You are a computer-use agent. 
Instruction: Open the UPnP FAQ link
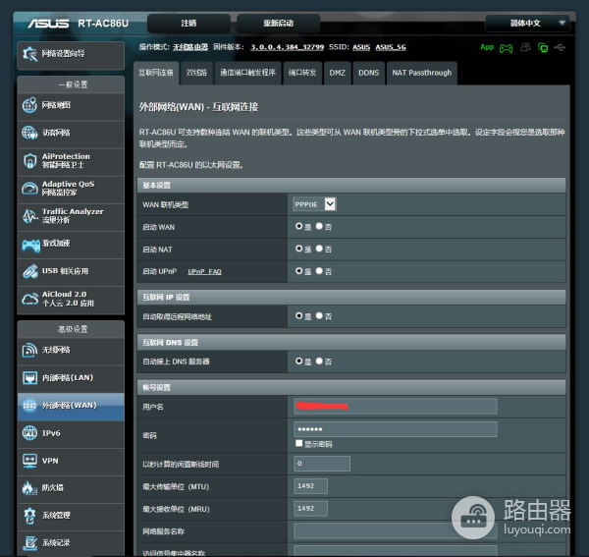(205, 272)
